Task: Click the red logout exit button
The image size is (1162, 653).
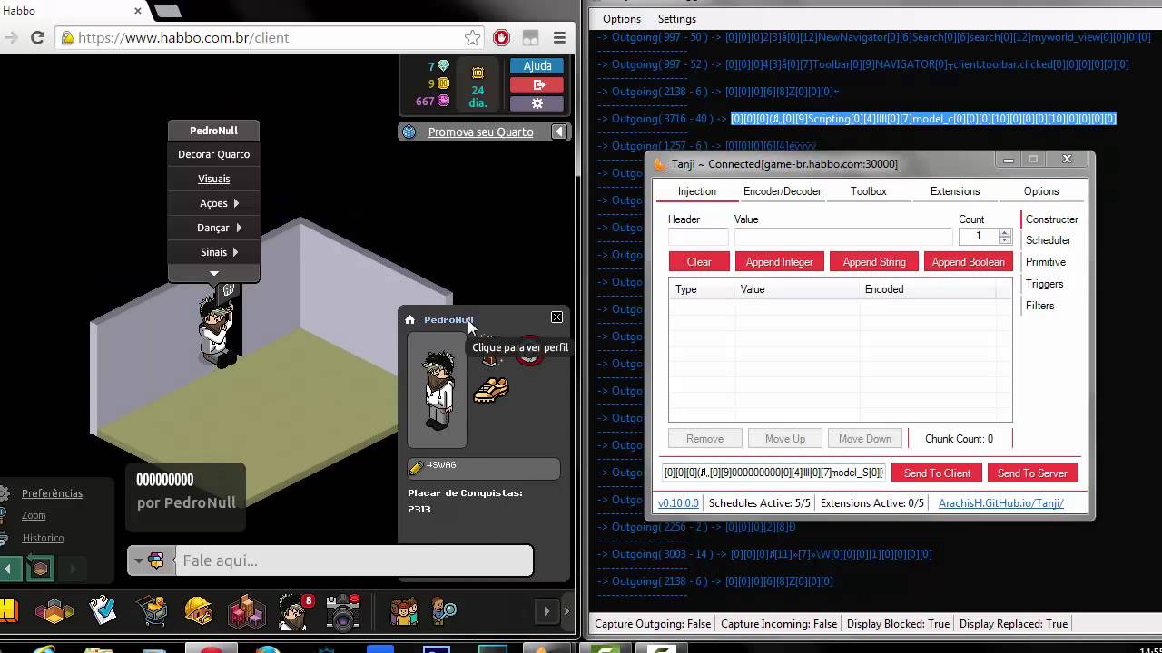Action: pos(537,84)
